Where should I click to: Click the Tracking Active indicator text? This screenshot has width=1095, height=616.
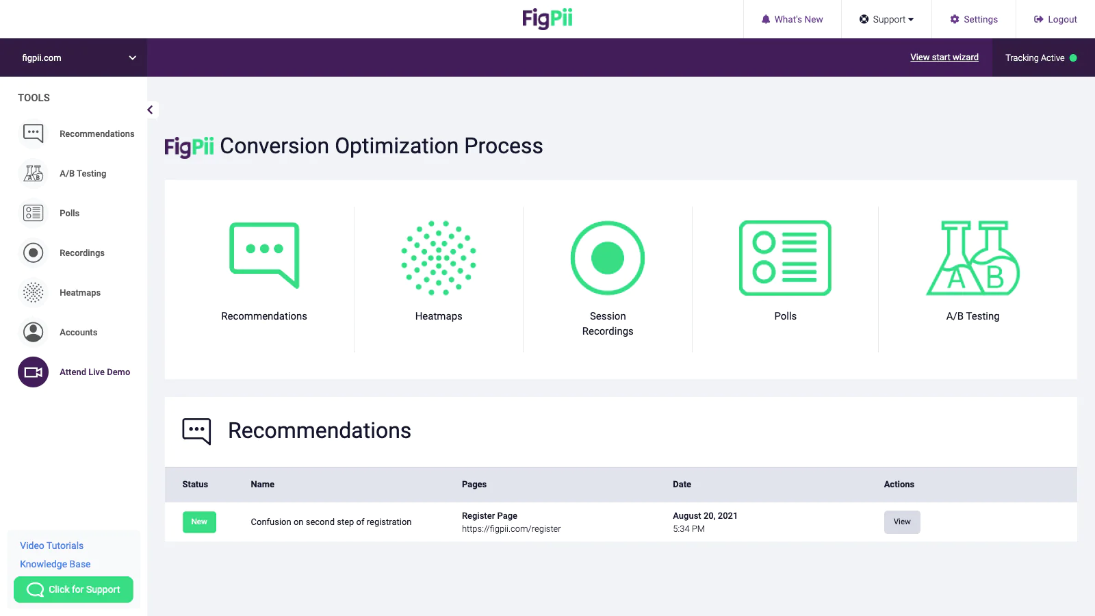(1035, 58)
